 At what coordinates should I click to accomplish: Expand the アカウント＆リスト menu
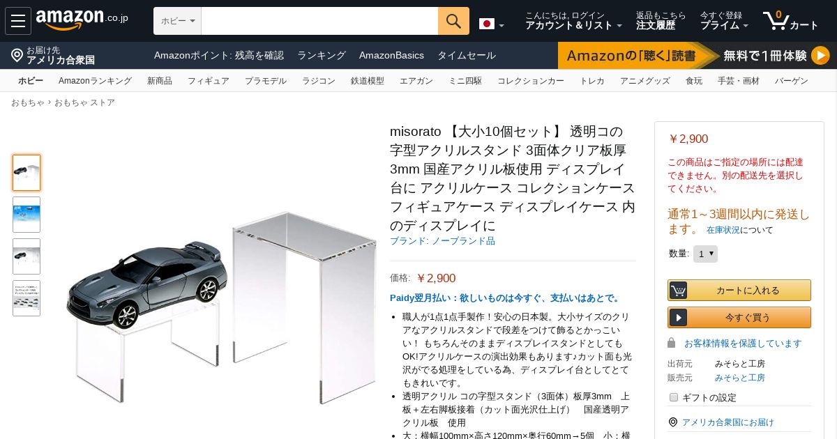[573, 25]
